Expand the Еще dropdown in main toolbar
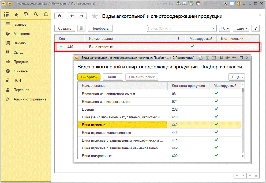This screenshot has height=183, width=266. 241,28
